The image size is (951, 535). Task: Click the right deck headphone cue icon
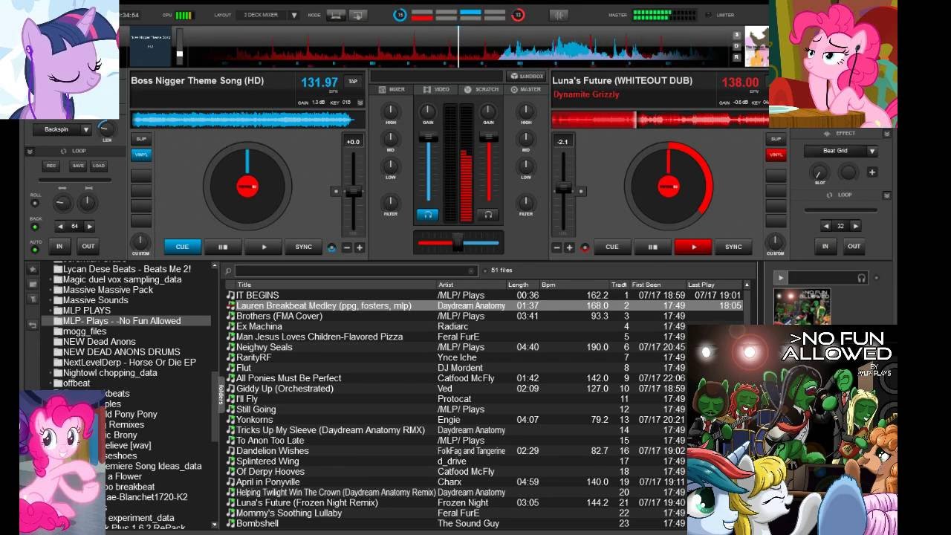(488, 214)
